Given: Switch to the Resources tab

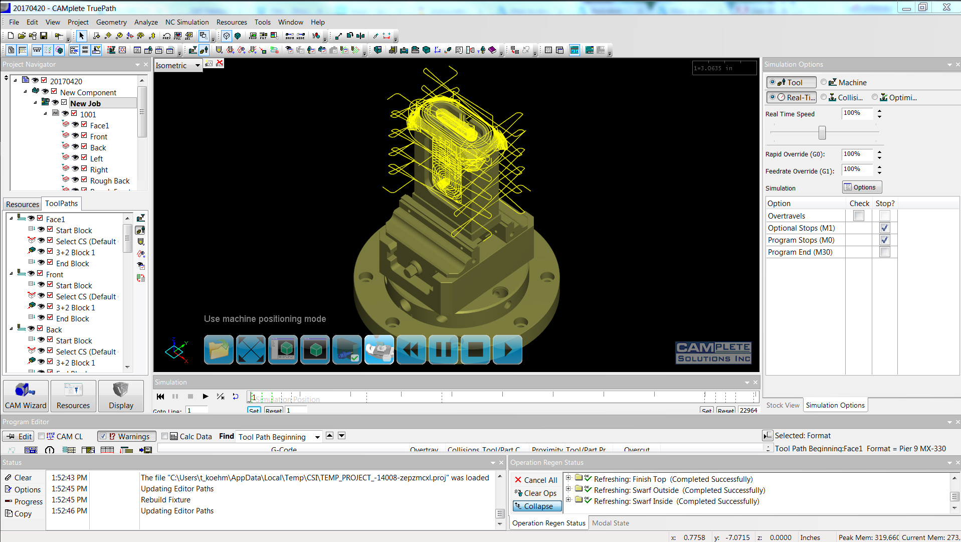Looking at the screenshot, I should 23,204.
